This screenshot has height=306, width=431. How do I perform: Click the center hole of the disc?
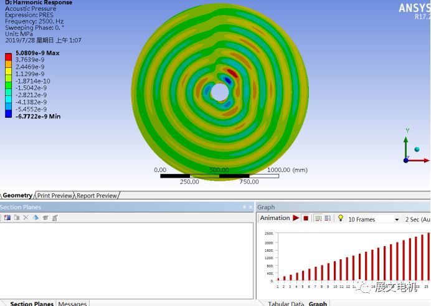click(x=220, y=92)
